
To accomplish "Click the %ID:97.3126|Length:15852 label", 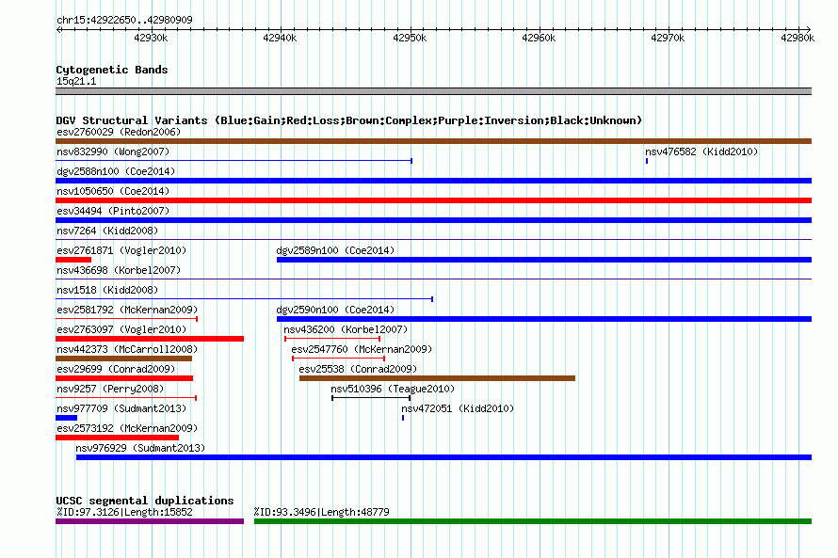I will tap(124, 512).
